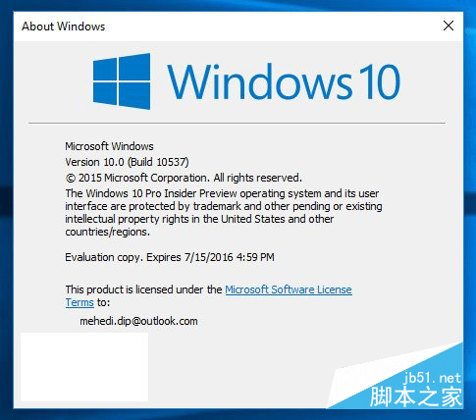The height and width of the screenshot is (420, 476).
Task: Click the 'About Windows' title bar text
Action: pyautogui.click(x=64, y=26)
